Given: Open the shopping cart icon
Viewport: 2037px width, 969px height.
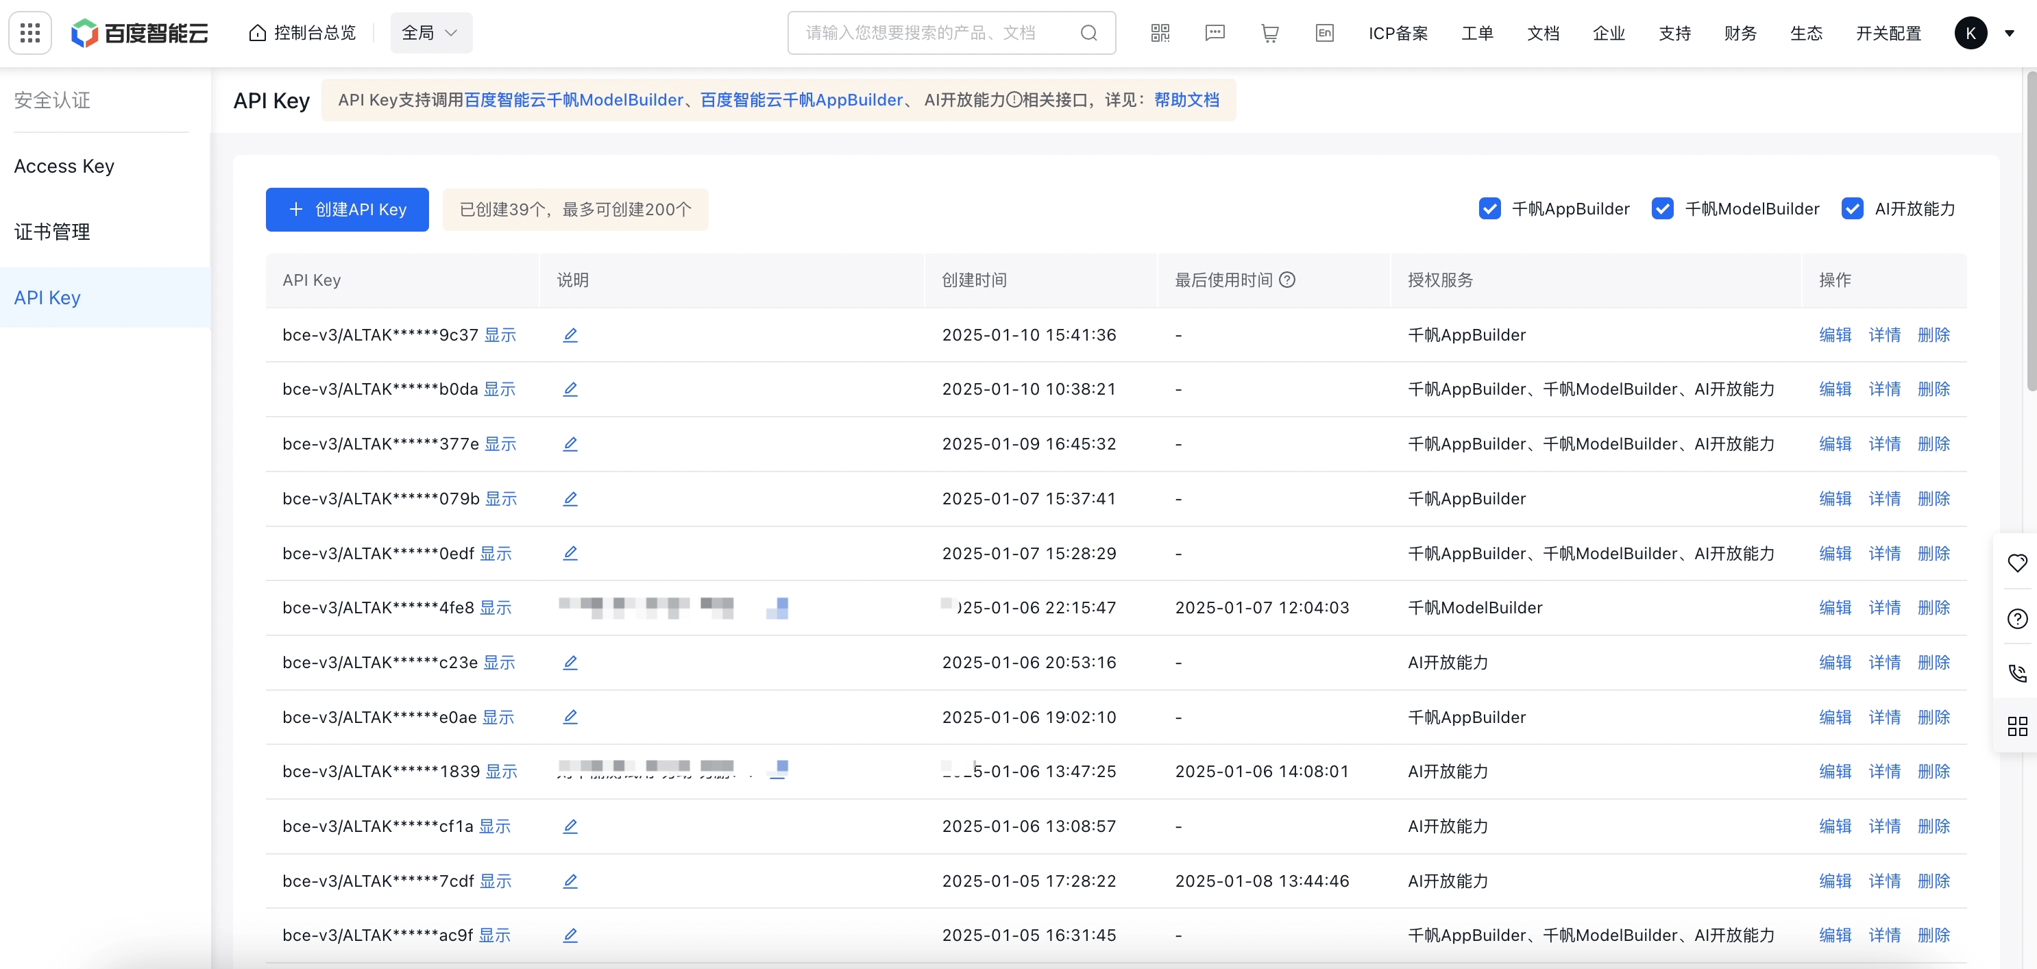Looking at the screenshot, I should click(x=1270, y=32).
